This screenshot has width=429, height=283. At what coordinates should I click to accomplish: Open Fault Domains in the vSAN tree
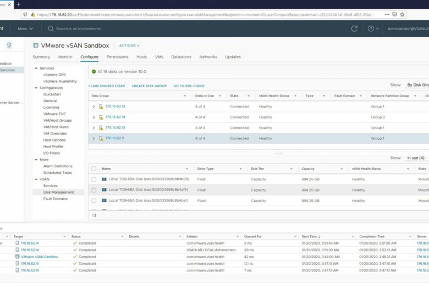click(55, 199)
